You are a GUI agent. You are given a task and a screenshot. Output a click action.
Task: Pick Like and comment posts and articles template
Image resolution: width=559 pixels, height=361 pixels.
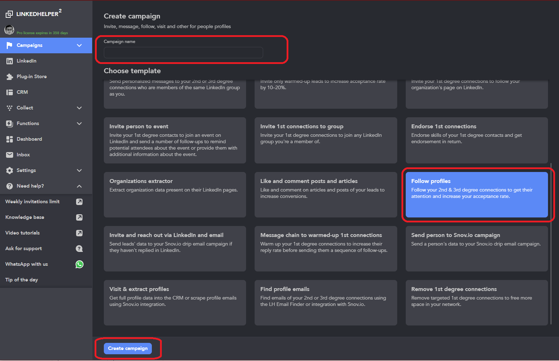(x=326, y=195)
